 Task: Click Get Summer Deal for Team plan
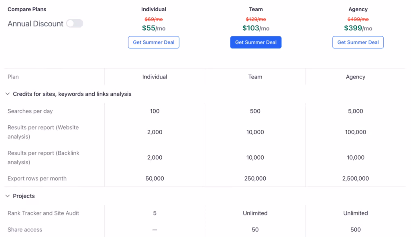256,42
